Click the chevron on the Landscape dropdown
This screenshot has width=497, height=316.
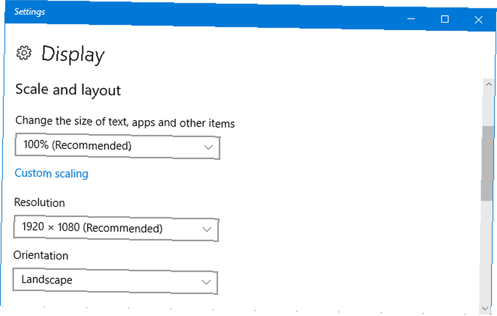(207, 282)
